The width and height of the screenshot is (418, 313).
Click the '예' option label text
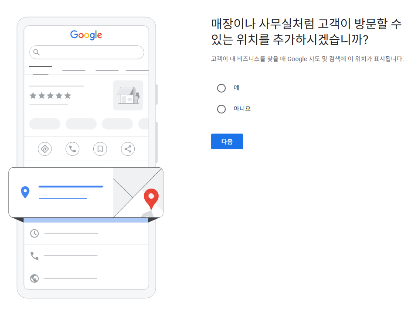(x=236, y=88)
